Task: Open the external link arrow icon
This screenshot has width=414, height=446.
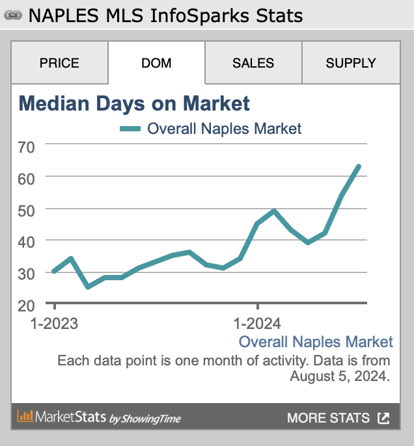Action: pyautogui.click(x=383, y=418)
